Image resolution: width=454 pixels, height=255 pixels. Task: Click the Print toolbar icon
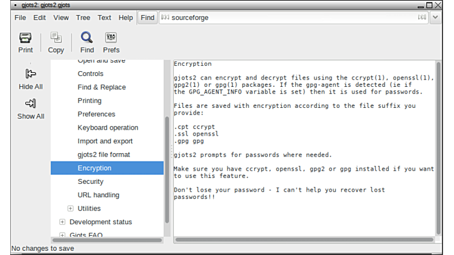tap(25, 39)
